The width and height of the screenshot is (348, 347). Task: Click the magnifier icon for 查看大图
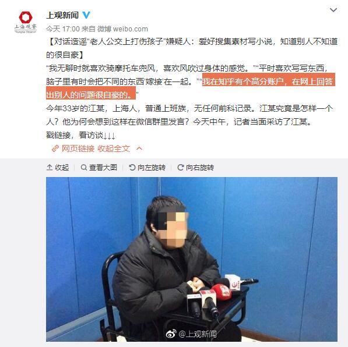(x=84, y=168)
